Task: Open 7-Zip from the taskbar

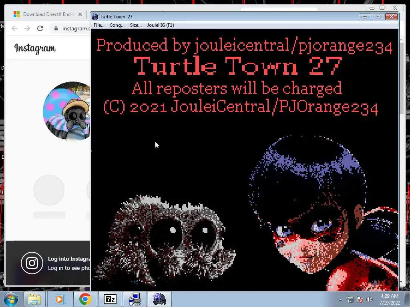Action: [x=110, y=299]
